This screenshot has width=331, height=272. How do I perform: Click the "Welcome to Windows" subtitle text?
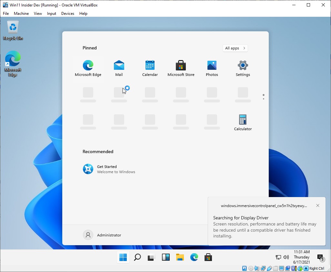pos(116,172)
